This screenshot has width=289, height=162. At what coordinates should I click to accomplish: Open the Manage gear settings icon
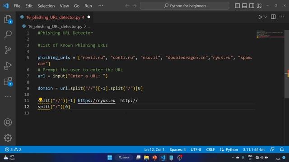click(x=8, y=138)
